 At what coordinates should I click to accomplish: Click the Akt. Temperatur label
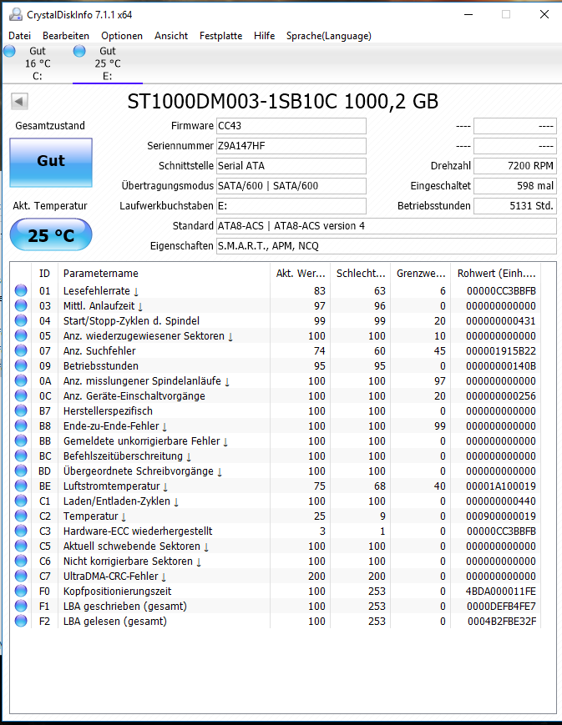[x=50, y=206]
